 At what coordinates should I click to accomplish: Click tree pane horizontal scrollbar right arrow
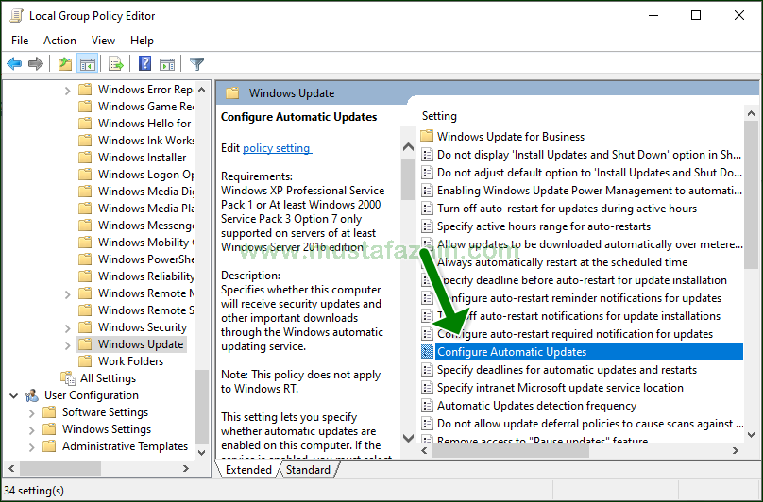click(x=185, y=468)
